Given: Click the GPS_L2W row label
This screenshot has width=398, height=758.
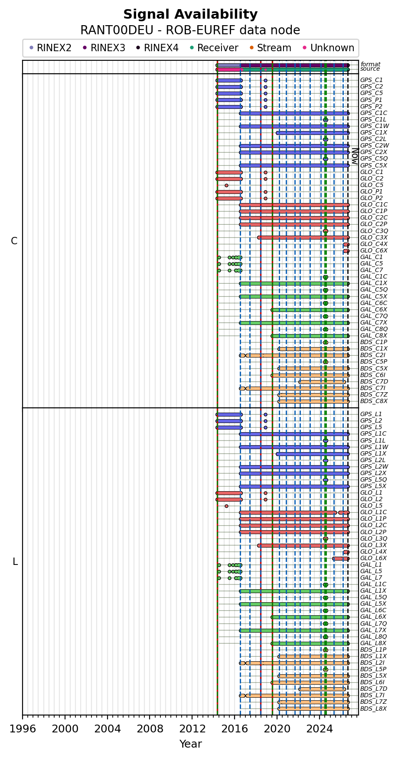Looking at the screenshot, I should [374, 467].
